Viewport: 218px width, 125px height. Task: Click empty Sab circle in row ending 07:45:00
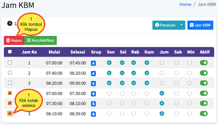[x=177, y=63]
